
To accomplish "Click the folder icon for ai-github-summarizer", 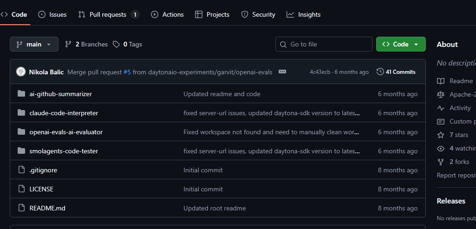I will [21, 93].
